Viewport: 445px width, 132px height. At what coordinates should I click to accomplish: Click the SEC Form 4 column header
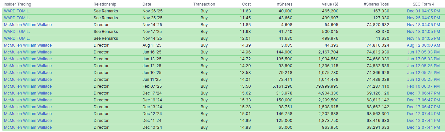click(x=423, y=4)
